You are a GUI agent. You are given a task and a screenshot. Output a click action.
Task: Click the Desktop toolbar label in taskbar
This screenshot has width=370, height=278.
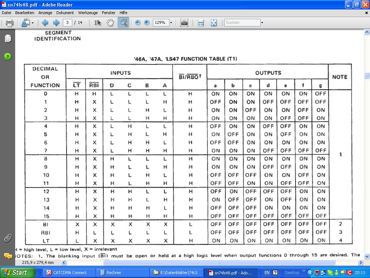(x=292, y=273)
